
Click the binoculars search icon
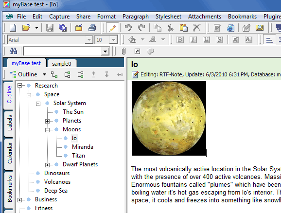(x=13, y=51)
